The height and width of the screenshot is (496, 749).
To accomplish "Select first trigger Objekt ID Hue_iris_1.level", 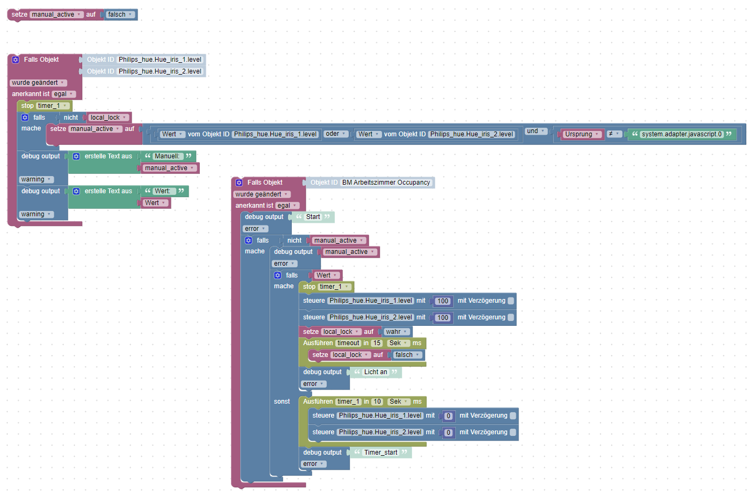I will pyautogui.click(x=160, y=60).
